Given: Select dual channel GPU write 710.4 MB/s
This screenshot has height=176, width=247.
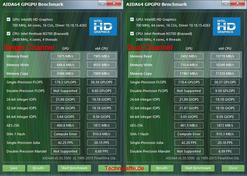Looking at the screenshot, I should pyautogui.click(x=189, y=65).
